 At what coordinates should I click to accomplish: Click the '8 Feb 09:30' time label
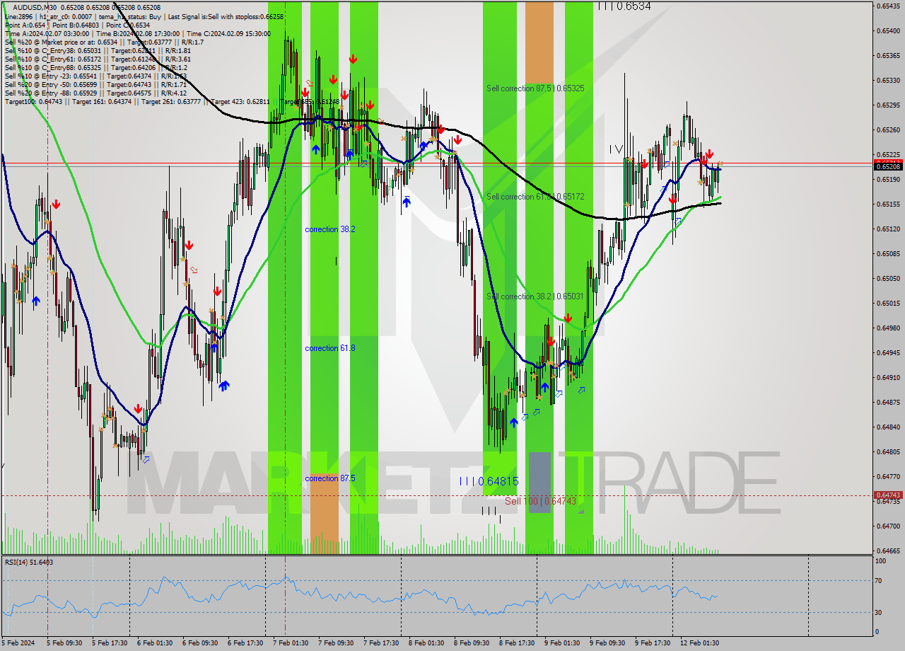click(x=472, y=643)
